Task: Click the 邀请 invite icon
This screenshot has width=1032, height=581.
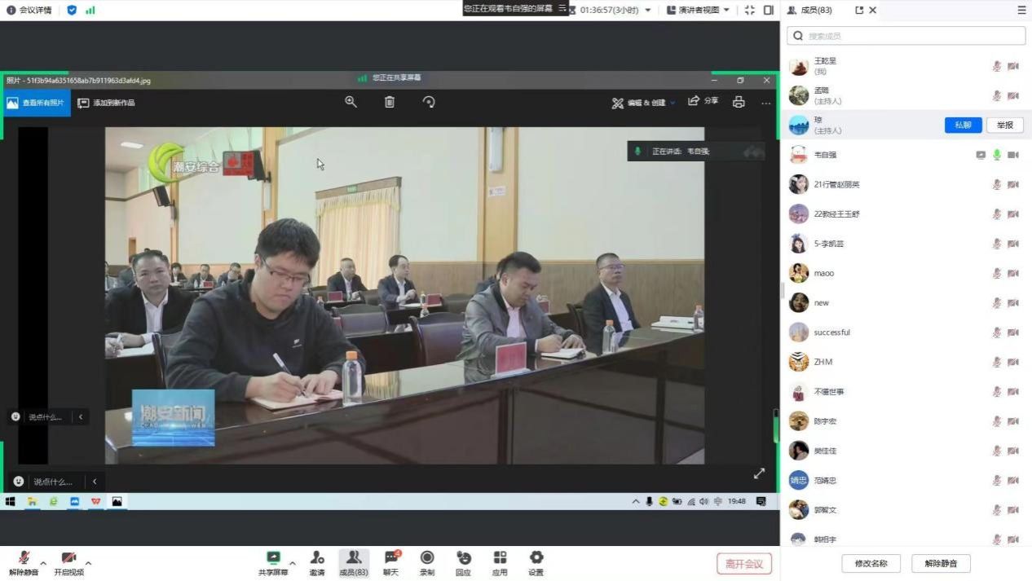Action: click(317, 559)
